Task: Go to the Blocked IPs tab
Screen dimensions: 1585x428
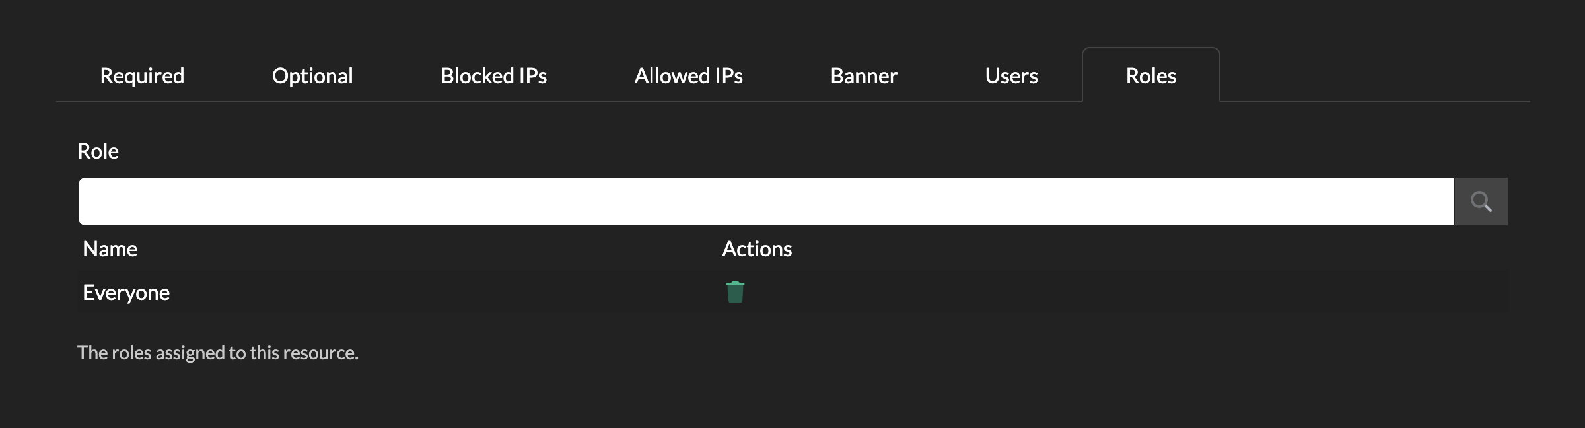Action: 493,76
